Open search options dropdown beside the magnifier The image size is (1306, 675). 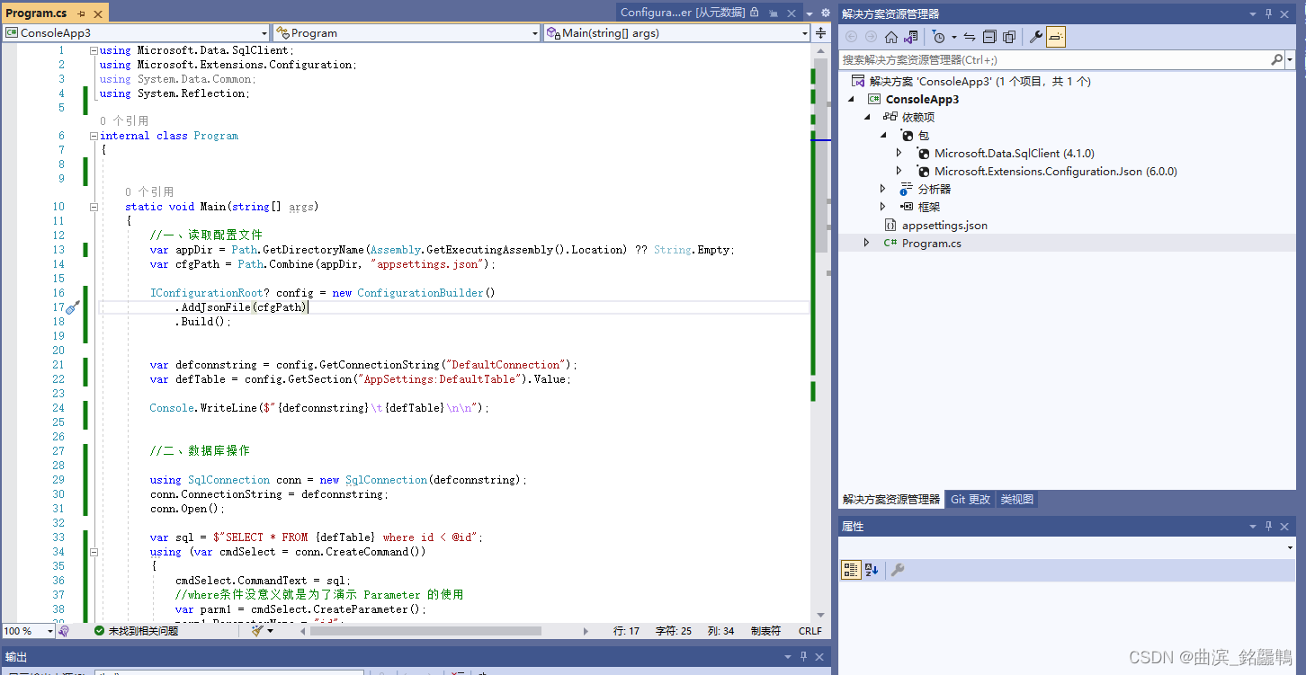click(1290, 59)
